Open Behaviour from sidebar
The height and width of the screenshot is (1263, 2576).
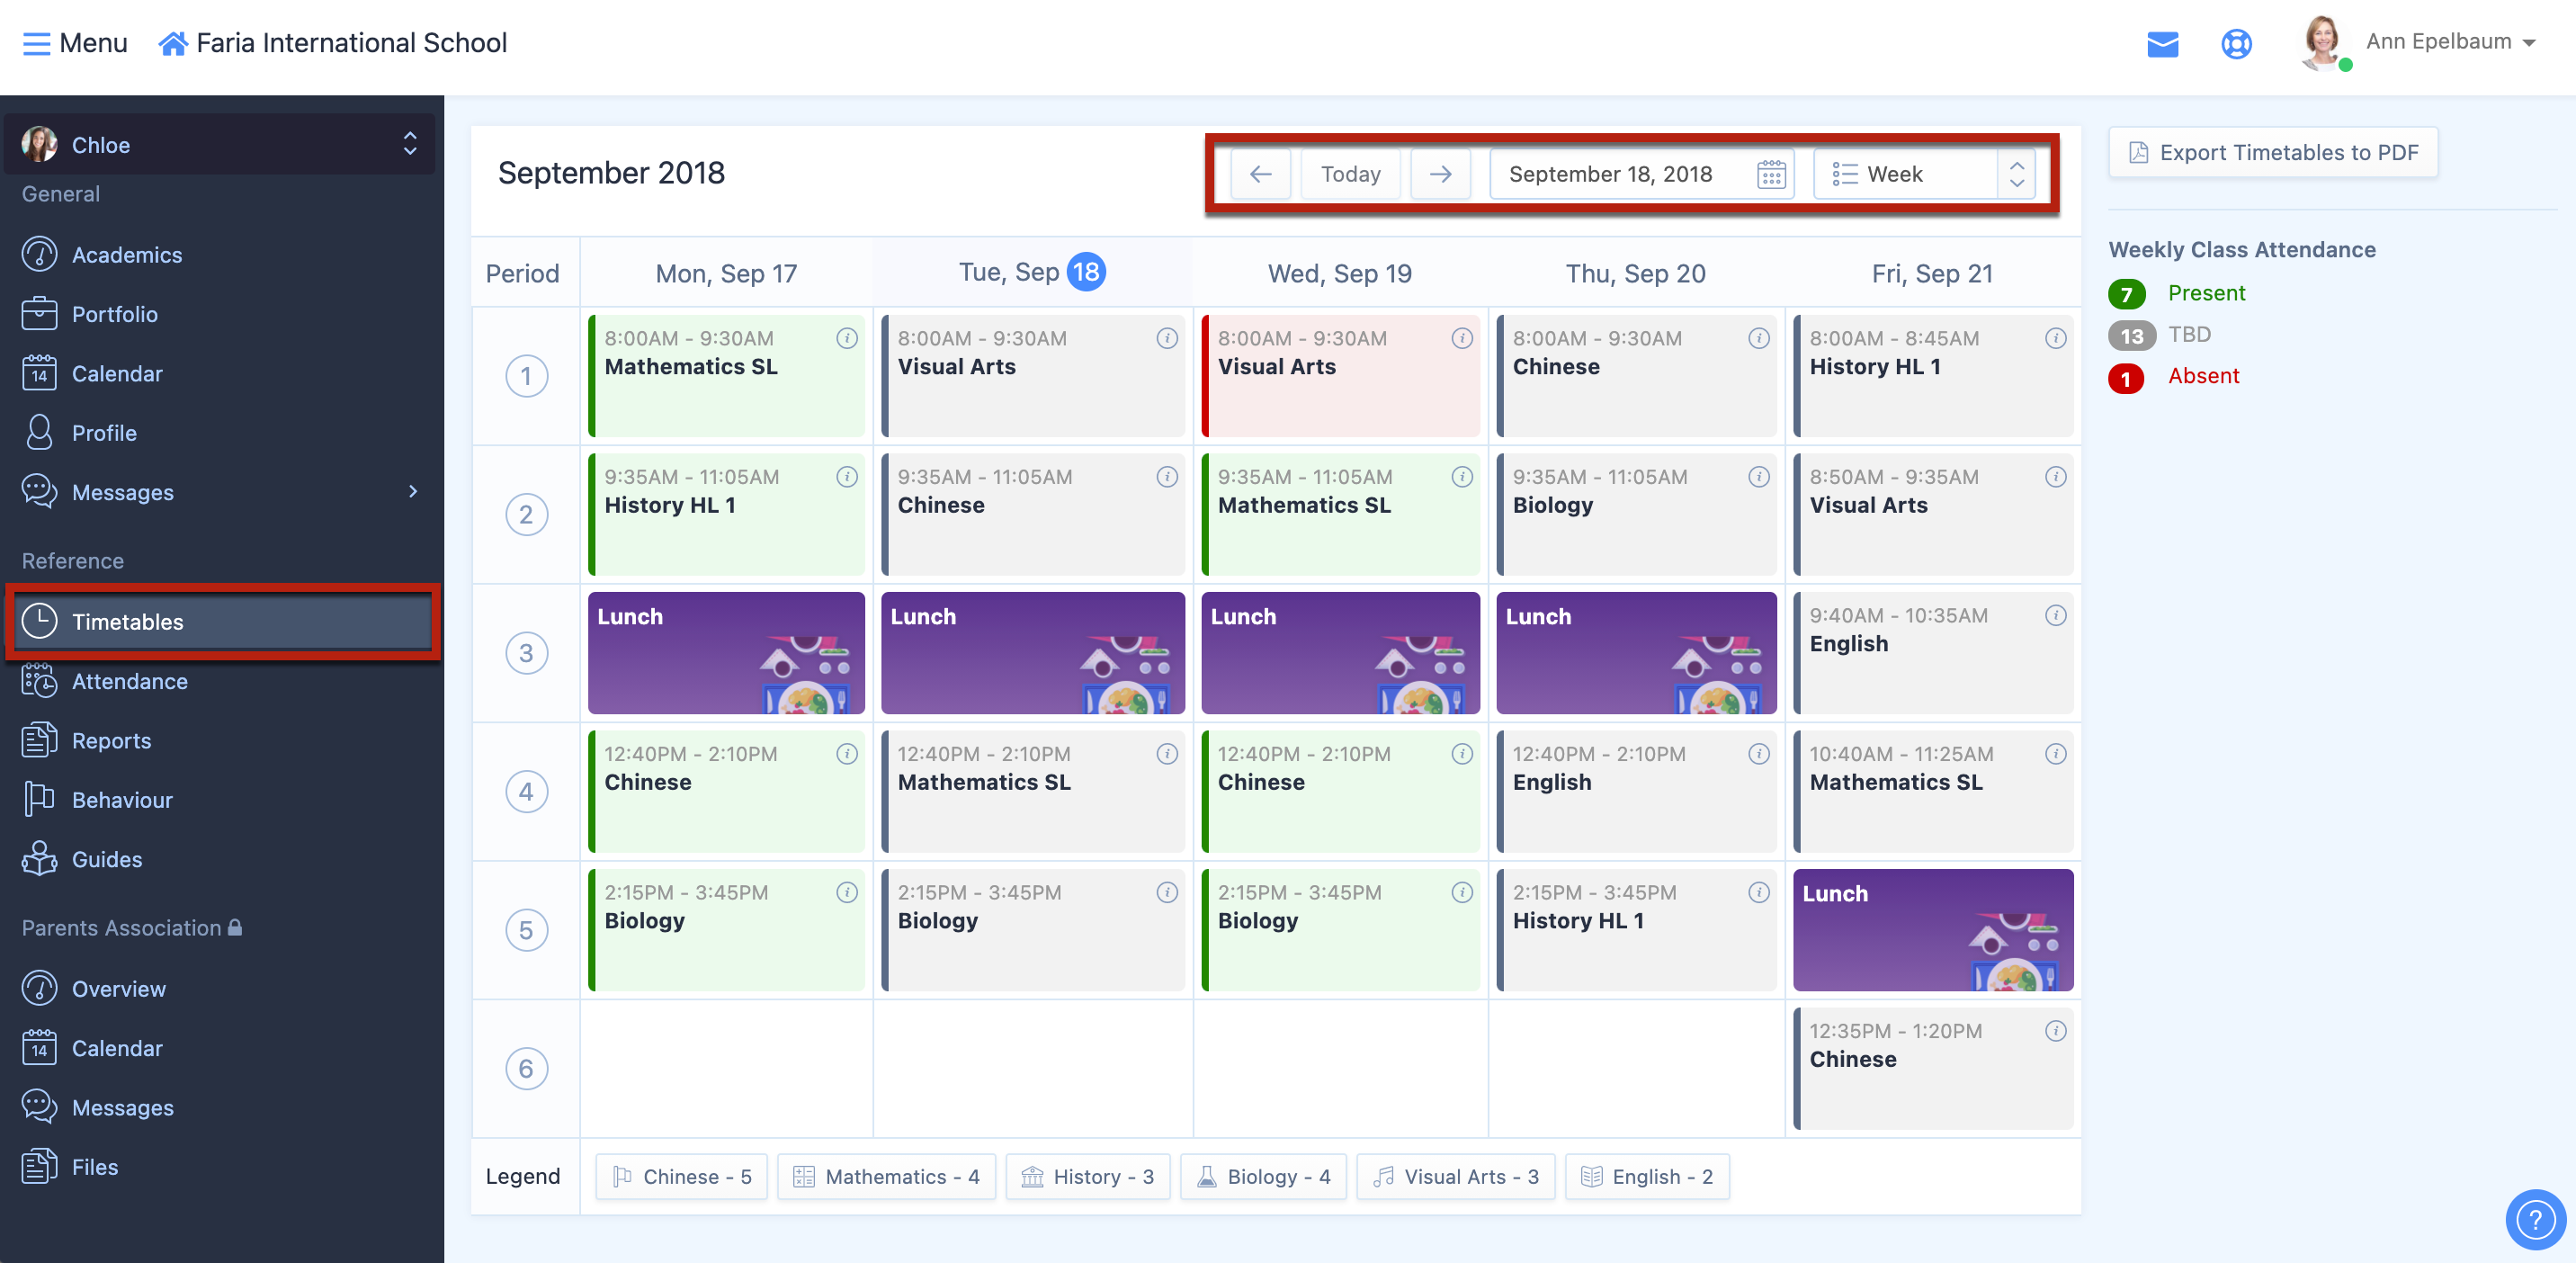(122, 799)
